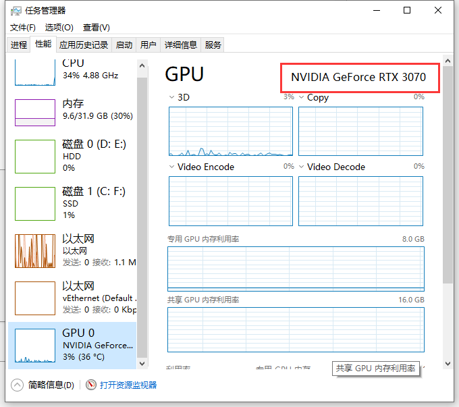Click the Copy engine usage graph
The image size is (459, 407).
pos(360,131)
